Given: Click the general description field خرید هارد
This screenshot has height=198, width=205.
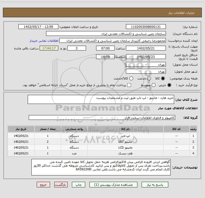Looking at the screenshot, I should [101, 99].
